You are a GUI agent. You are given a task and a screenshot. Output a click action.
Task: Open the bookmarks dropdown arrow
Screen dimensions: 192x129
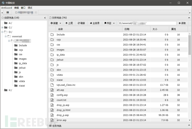(114, 23)
